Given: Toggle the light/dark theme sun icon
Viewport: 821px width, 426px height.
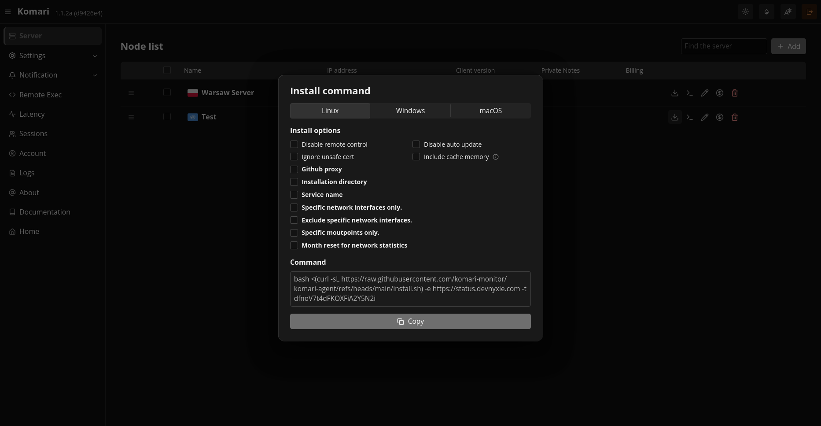Looking at the screenshot, I should [745, 12].
